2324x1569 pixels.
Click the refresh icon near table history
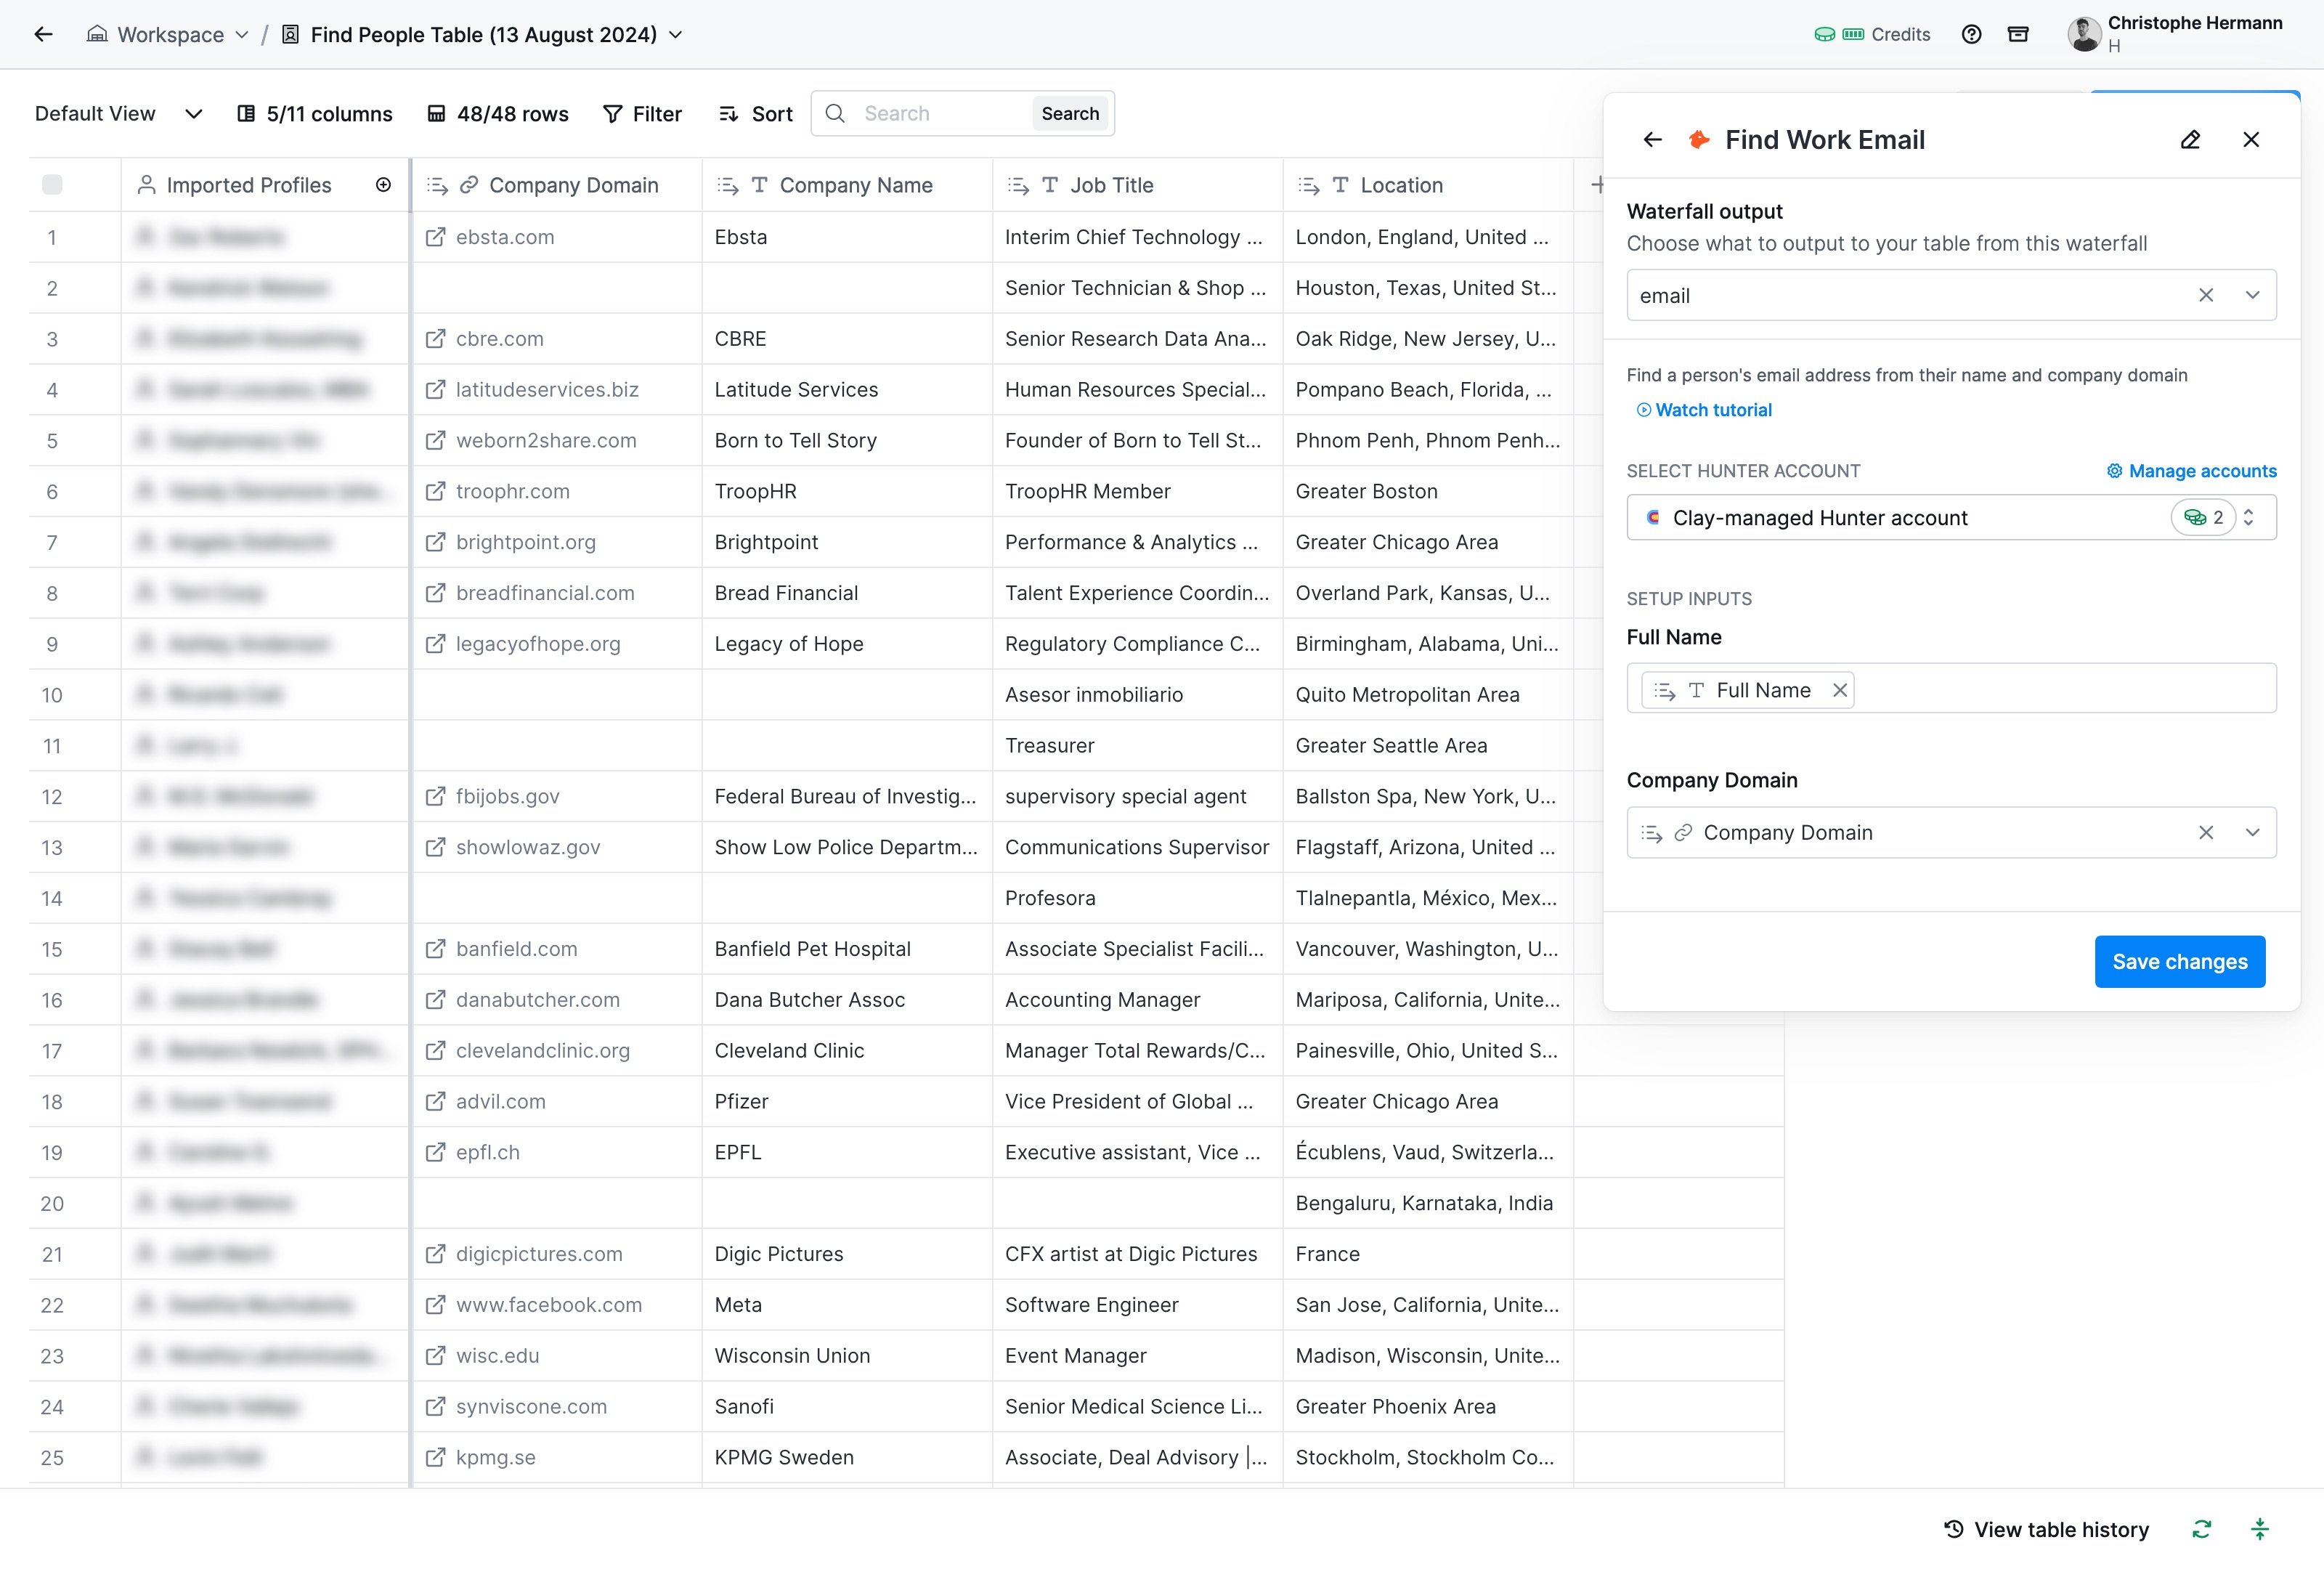click(2201, 1529)
